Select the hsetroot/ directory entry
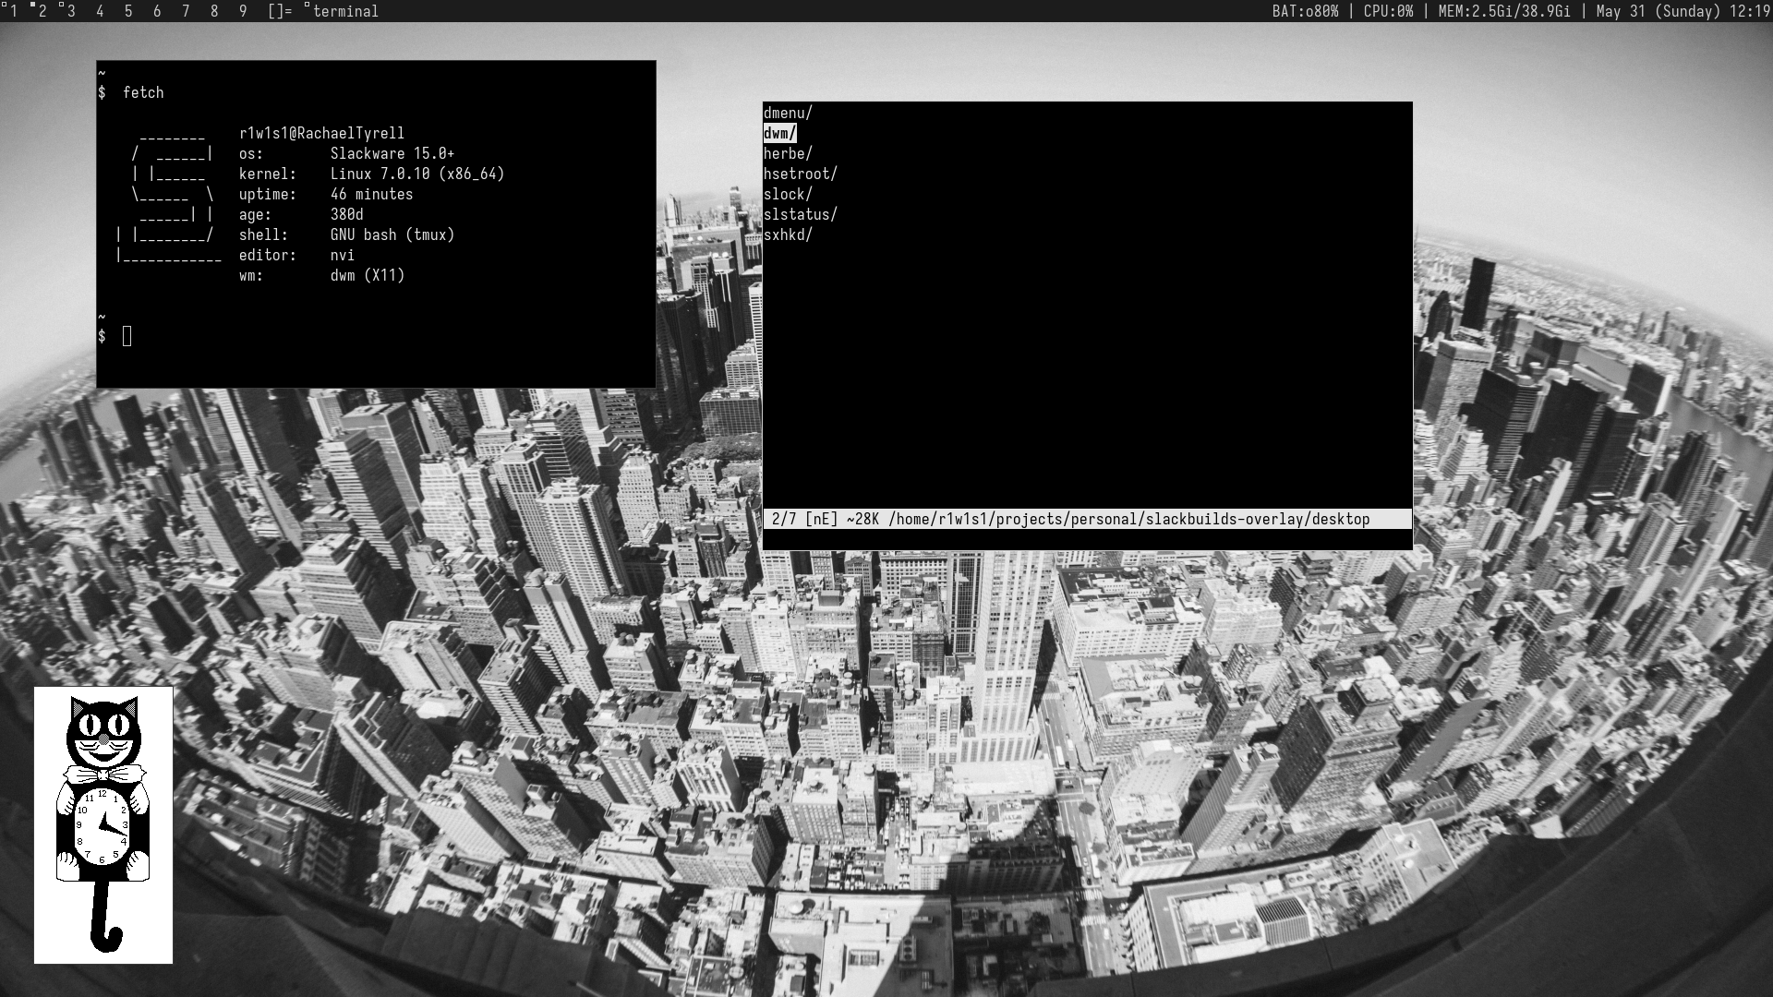Image resolution: width=1773 pixels, height=997 pixels. pos(800,174)
